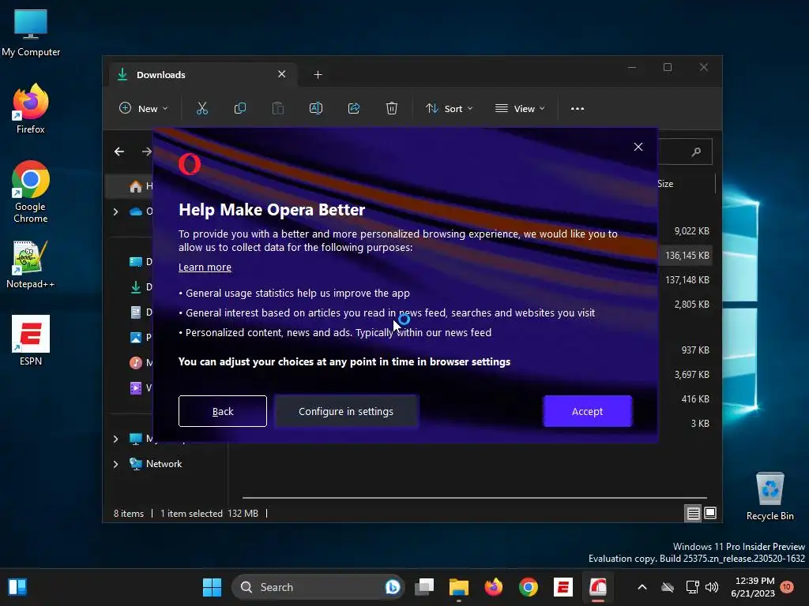Switch to large thumbnails view icon

click(x=710, y=513)
